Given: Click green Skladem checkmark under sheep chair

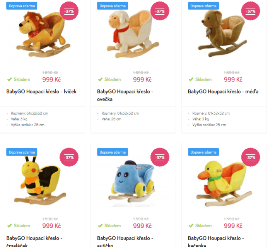Looking at the screenshot, I should 100,80.
